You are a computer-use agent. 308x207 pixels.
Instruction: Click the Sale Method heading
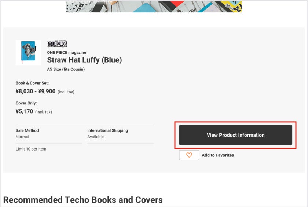click(27, 130)
